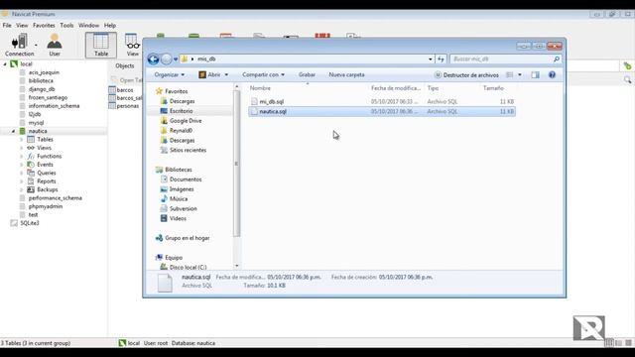Select the personas table in Navicat
Viewport: 635px width, 357px height.
click(124, 106)
